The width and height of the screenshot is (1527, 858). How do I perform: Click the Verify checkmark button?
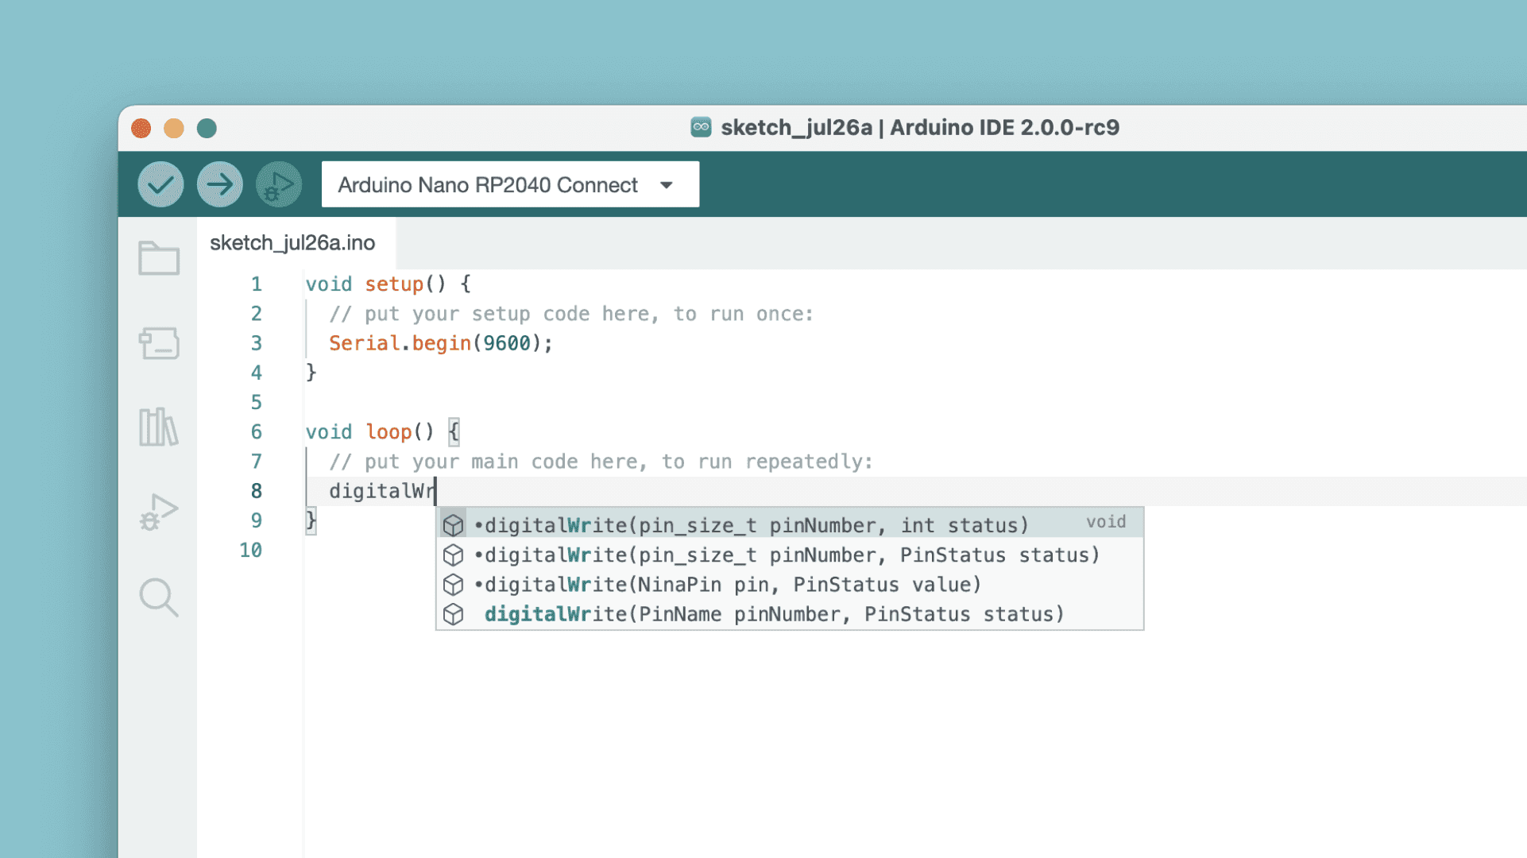[x=160, y=184]
